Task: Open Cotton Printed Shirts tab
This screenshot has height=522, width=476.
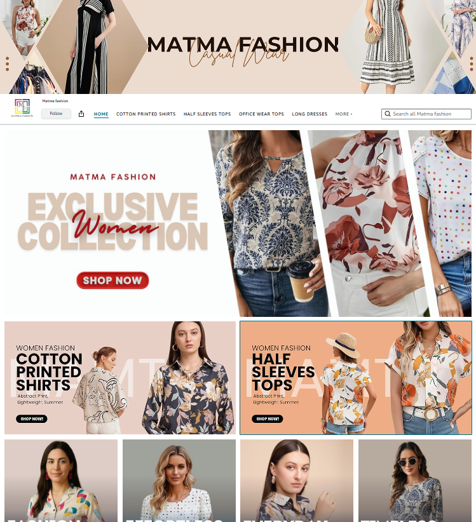Action: [146, 114]
